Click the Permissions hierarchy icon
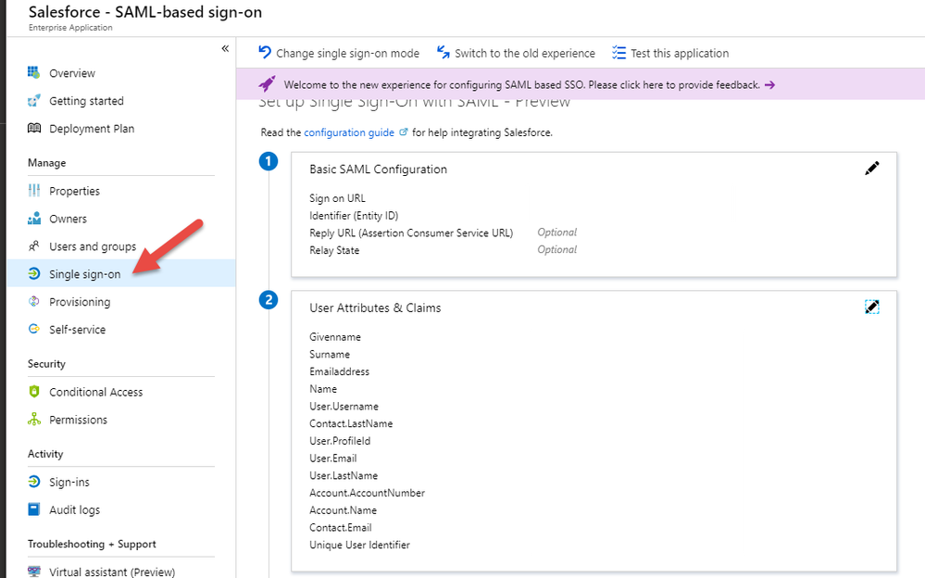 [33, 420]
